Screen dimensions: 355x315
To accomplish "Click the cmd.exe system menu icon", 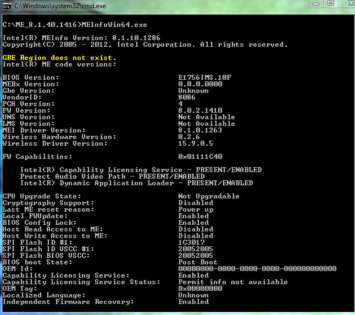I will [7, 7].
